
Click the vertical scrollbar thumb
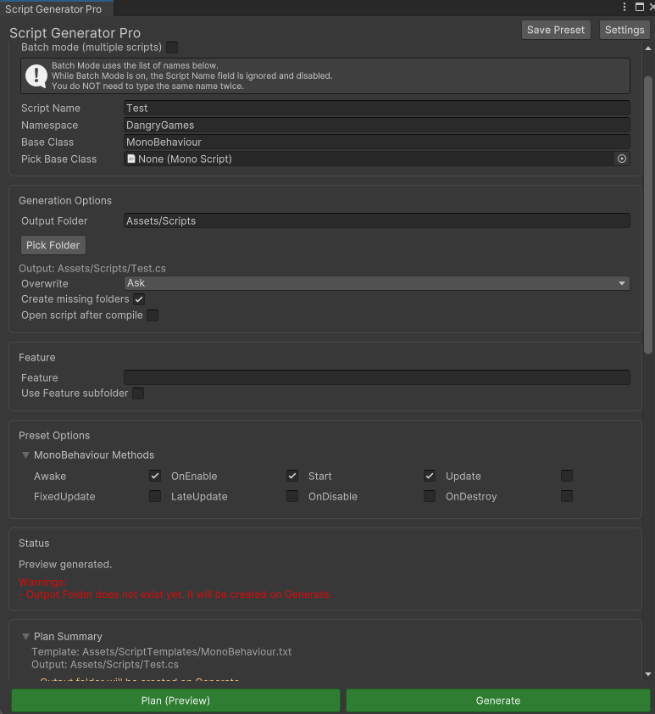[x=648, y=212]
